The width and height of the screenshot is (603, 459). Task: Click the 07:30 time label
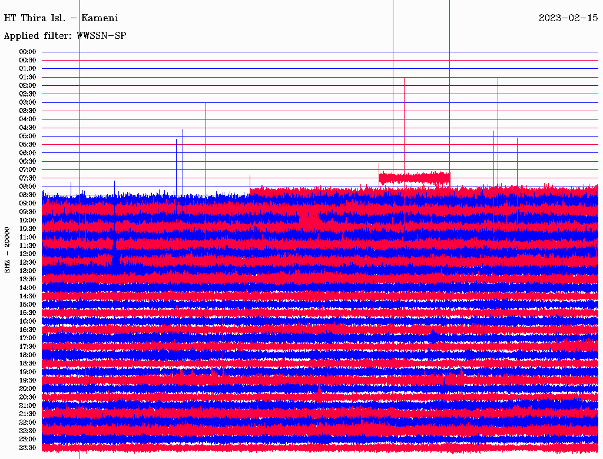[x=28, y=178]
